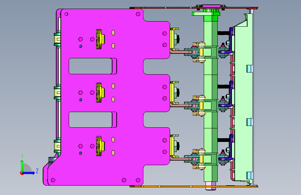
Task: Select the middle cyan block on right panel
Action: [x=249, y=122]
